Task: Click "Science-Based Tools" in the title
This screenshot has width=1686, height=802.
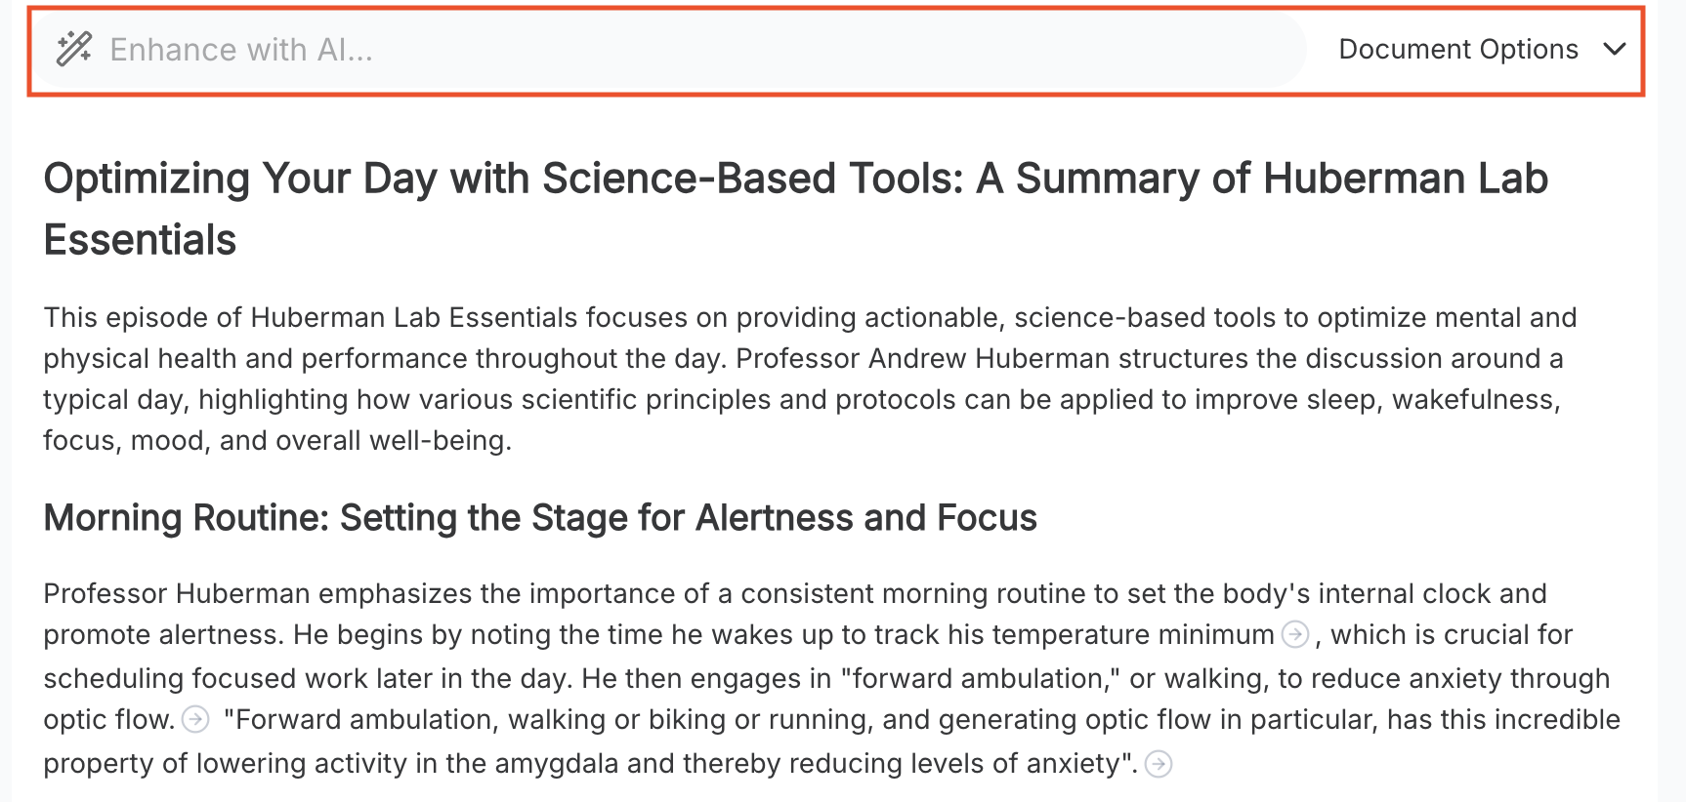Action: (752, 180)
